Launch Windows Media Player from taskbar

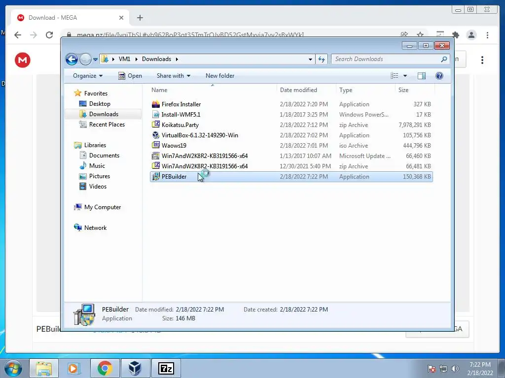(74, 368)
